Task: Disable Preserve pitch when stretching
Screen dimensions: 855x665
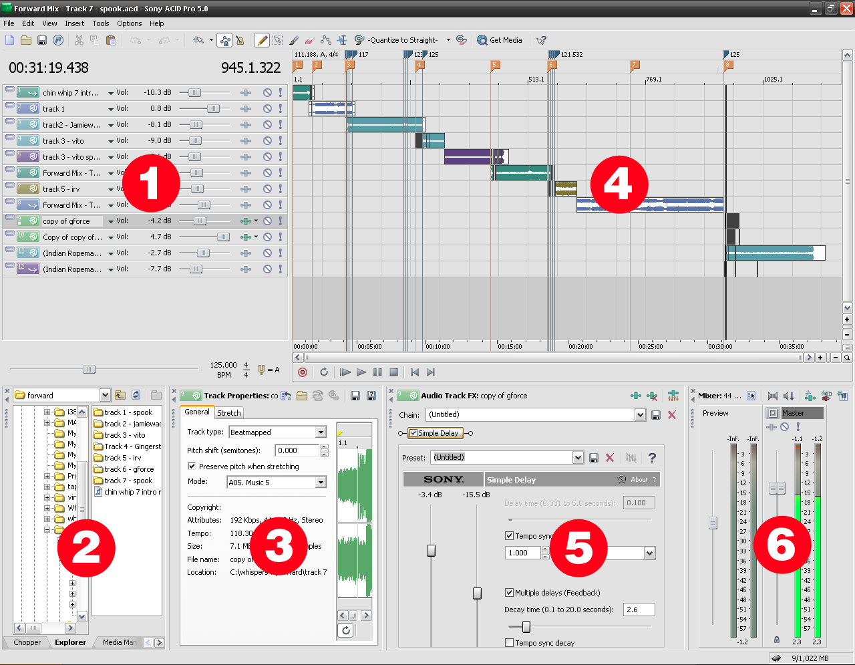Action: coord(193,467)
